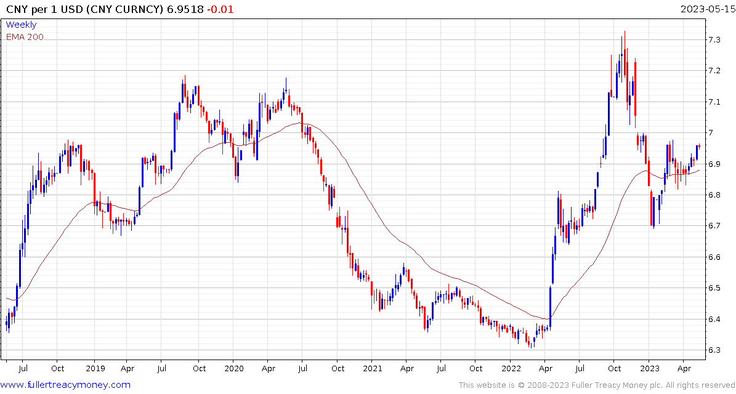Screen dimensions: 736x394
Task: Click the 6.3 price axis label
Action: coord(713,350)
